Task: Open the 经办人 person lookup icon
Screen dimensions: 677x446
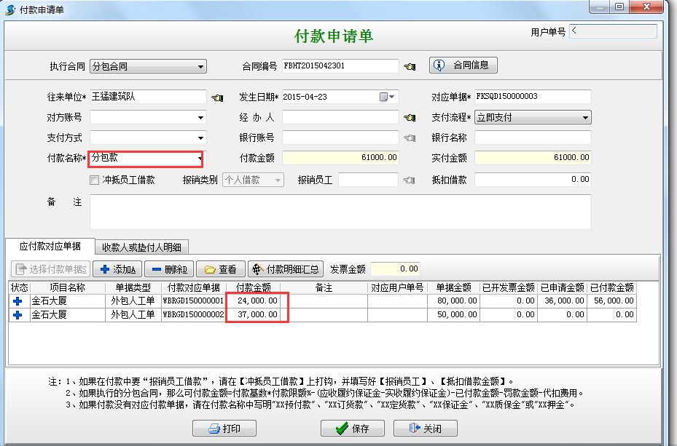Action: 409,116
